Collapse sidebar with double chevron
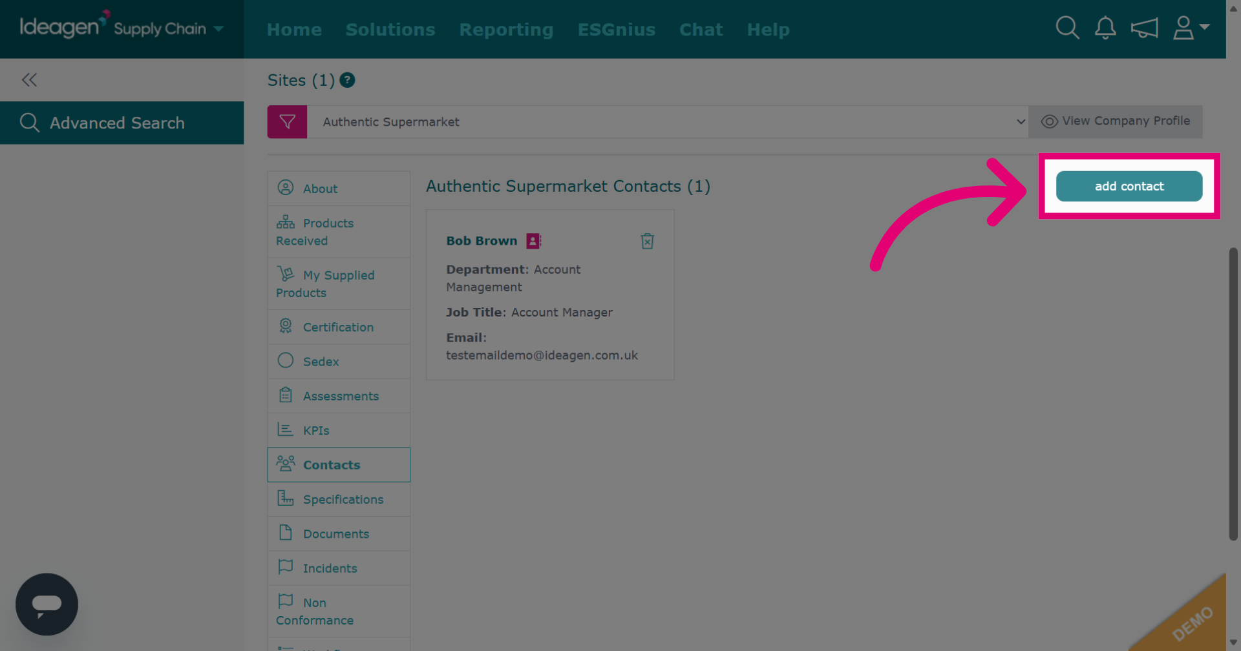Viewport: 1241px width, 651px height. (x=29, y=80)
